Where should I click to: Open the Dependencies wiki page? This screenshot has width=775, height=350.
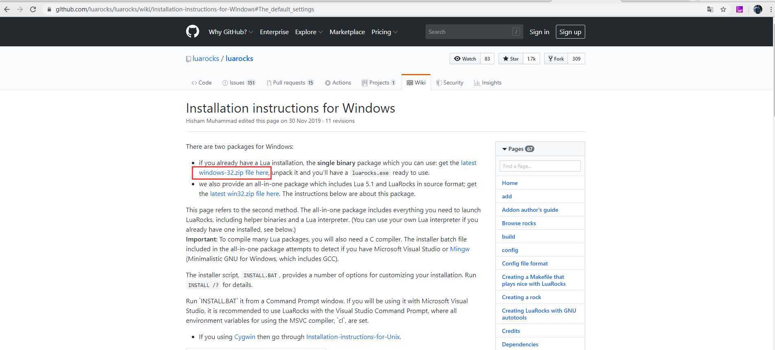pos(520,344)
